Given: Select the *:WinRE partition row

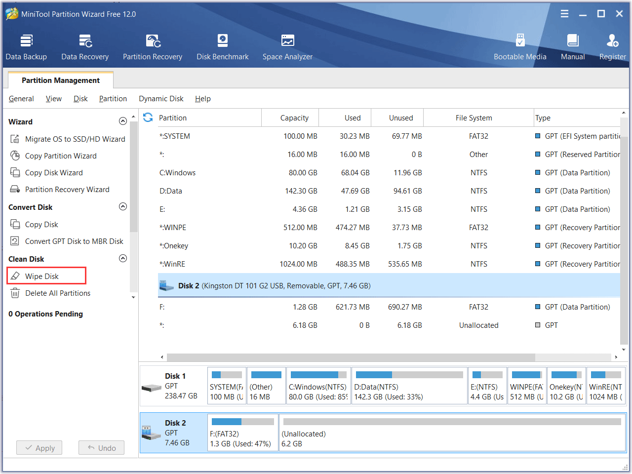Looking at the screenshot, I should coord(389,264).
